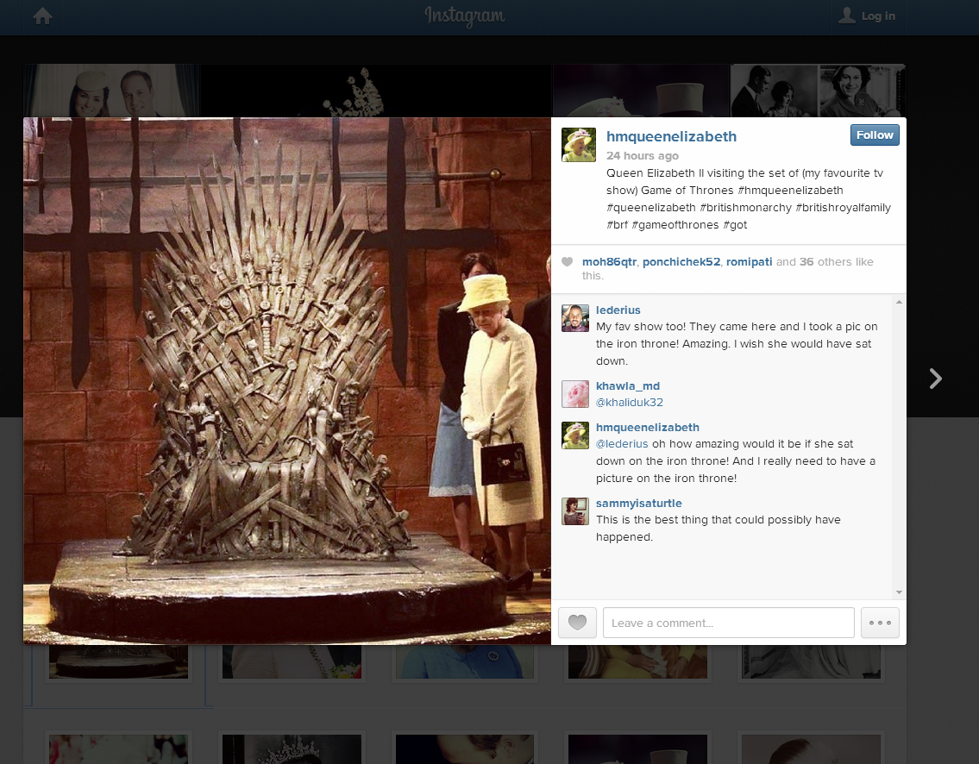Open the #britishmonarchy hashtag

point(745,208)
